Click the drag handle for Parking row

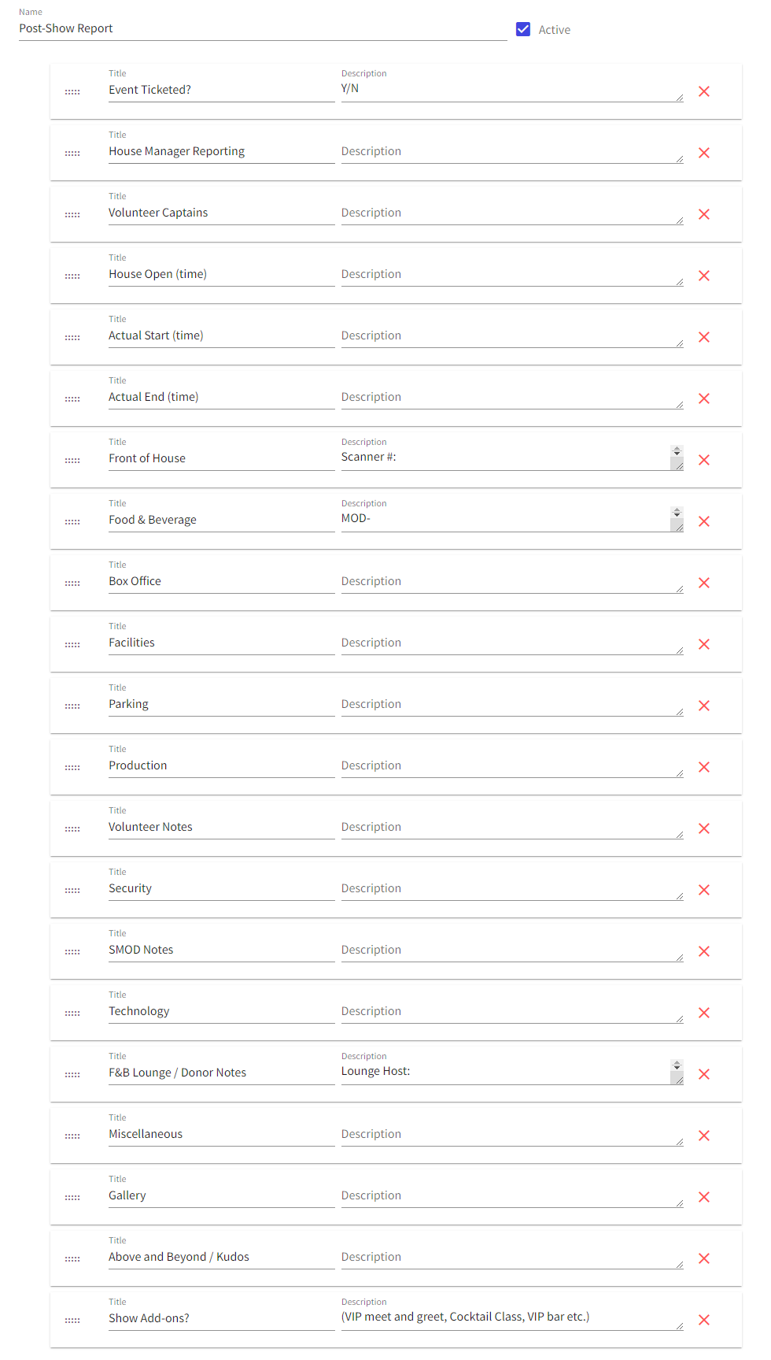coord(72,706)
